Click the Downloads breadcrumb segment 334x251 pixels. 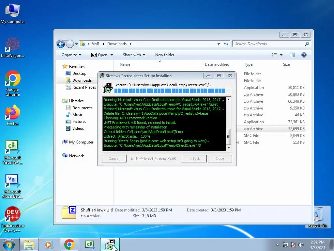click(x=117, y=44)
